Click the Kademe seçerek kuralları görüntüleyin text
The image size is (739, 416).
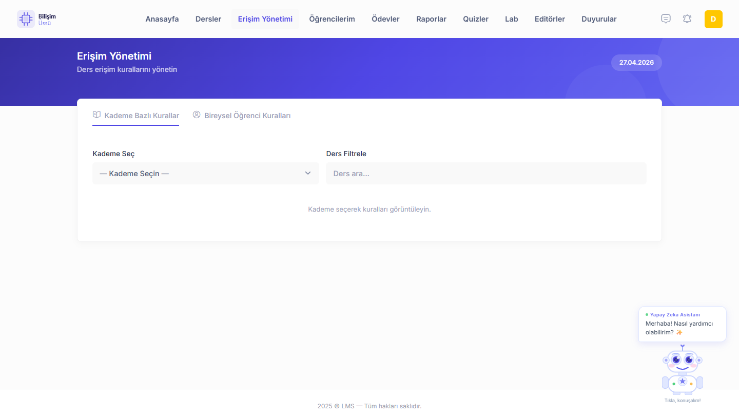369,209
